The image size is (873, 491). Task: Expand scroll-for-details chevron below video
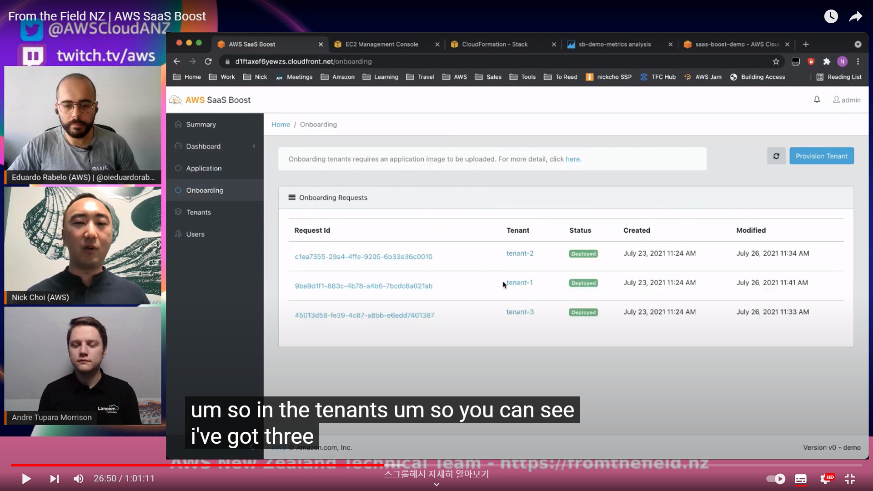436,485
